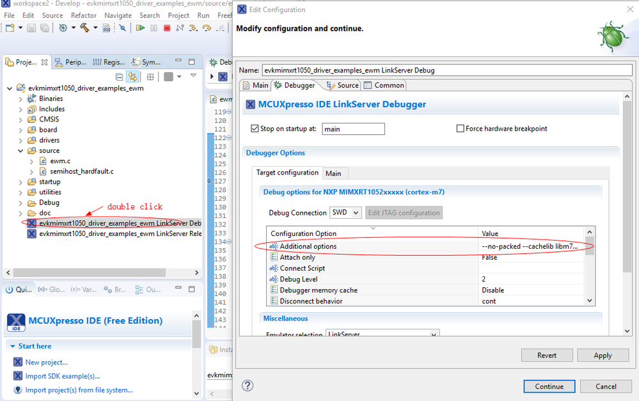
Task: Toggle Stop on startup at checkbox
Action: [x=255, y=129]
